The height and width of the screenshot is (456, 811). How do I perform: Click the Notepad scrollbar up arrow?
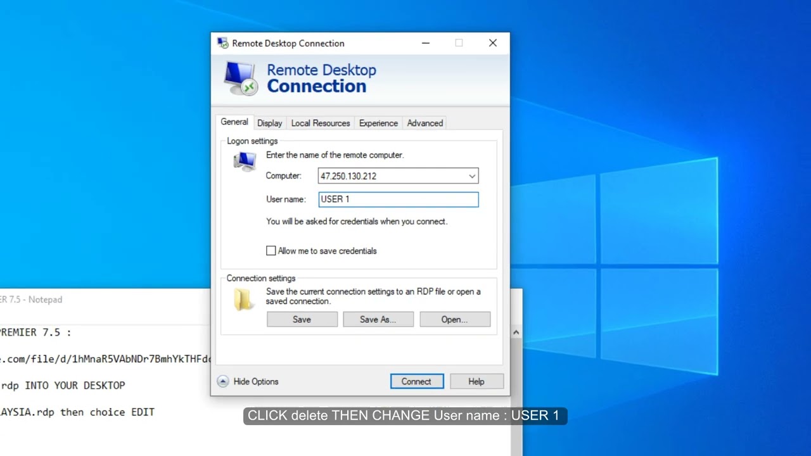point(516,332)
